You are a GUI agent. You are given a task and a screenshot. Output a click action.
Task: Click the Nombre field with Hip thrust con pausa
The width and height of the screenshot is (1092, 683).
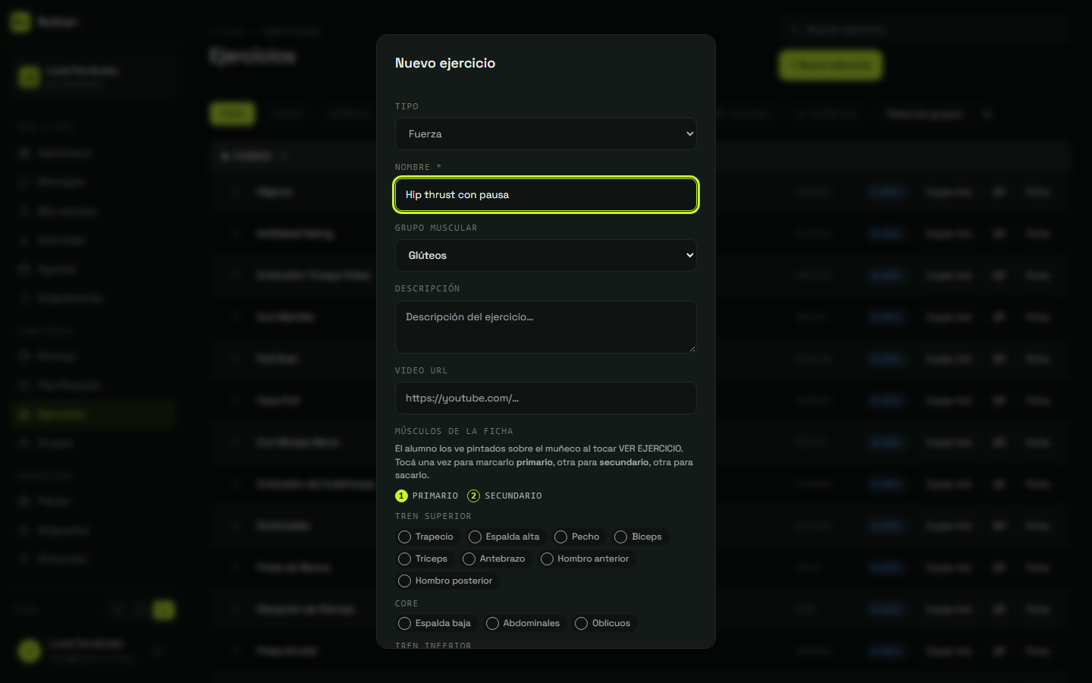point(545,195)
